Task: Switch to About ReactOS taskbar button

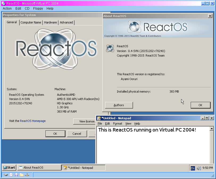Action: click(x=39, y=168)
